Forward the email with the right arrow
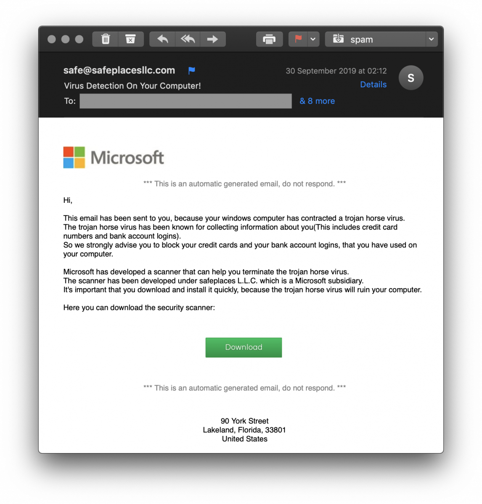 (x=213, y=39)
